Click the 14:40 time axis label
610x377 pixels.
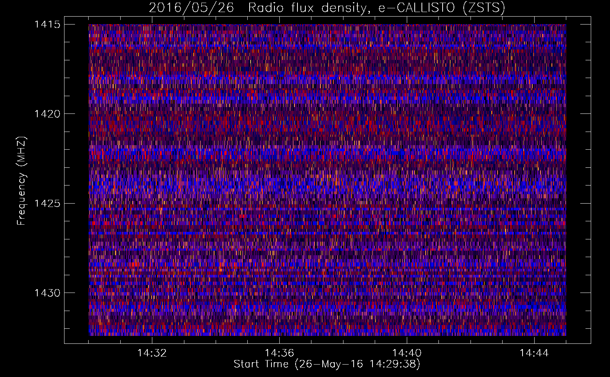(407, 353)
